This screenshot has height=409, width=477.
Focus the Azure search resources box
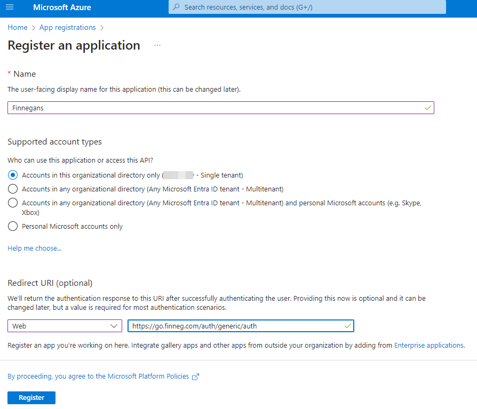[309, 7]
